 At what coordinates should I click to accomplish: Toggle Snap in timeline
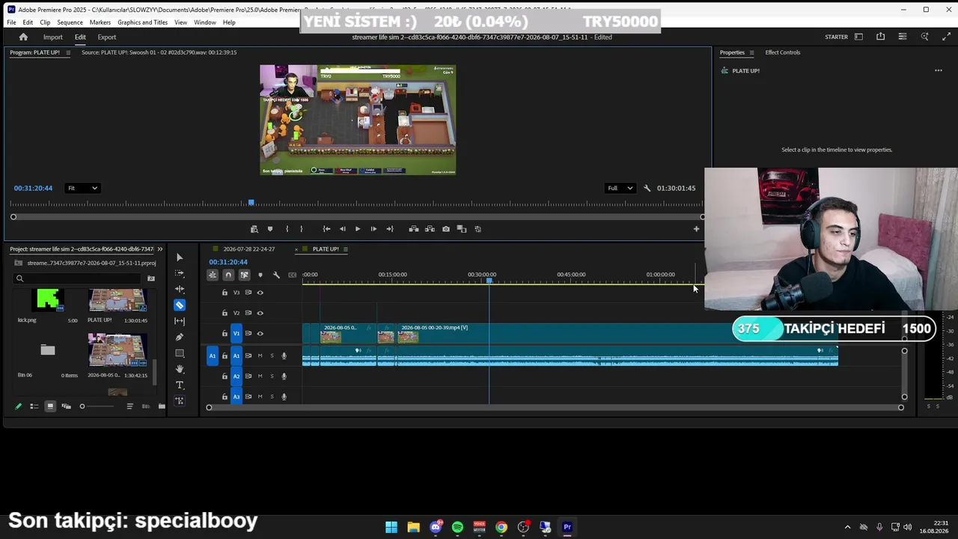228,275
